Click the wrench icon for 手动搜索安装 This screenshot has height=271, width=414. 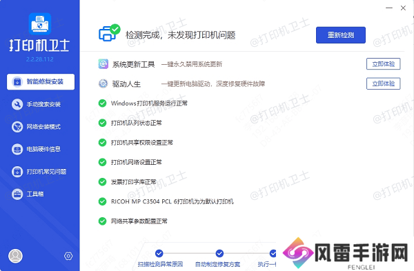[x=17, y=104]
